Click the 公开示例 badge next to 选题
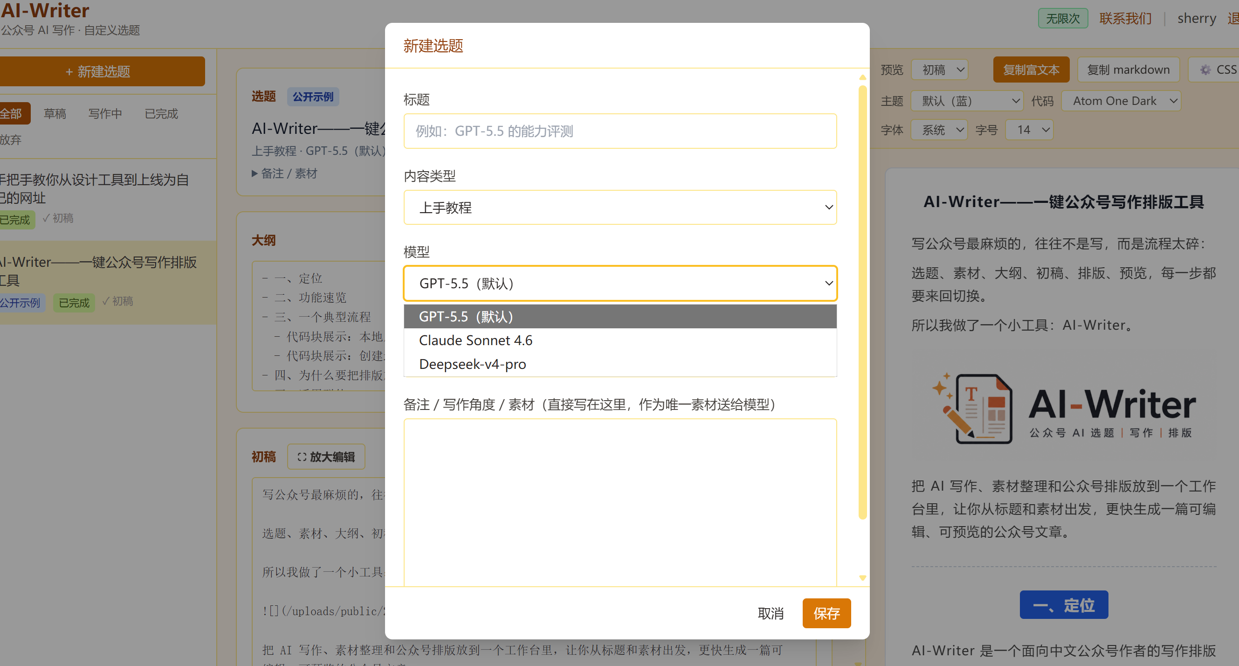Screen dimensions: 1239x666 click(x=313, y=97)
